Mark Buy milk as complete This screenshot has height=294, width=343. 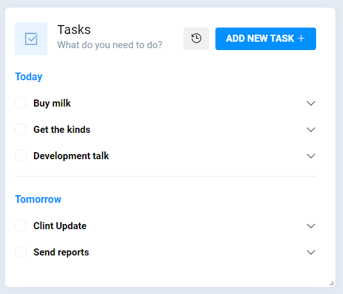(21, 103)
